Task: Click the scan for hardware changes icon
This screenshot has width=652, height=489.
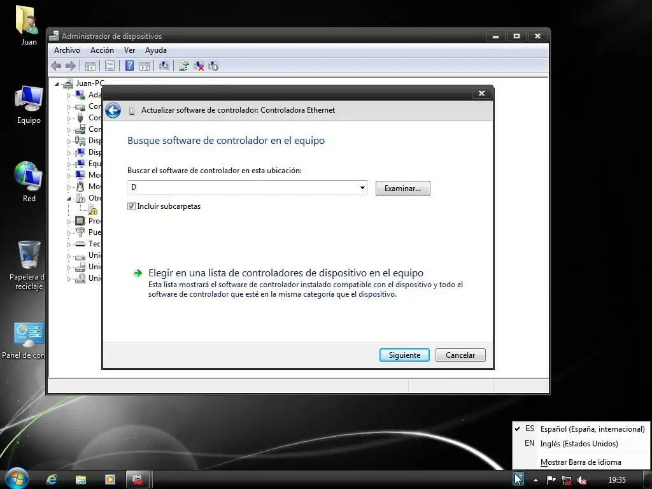Action: click(164, 66)
